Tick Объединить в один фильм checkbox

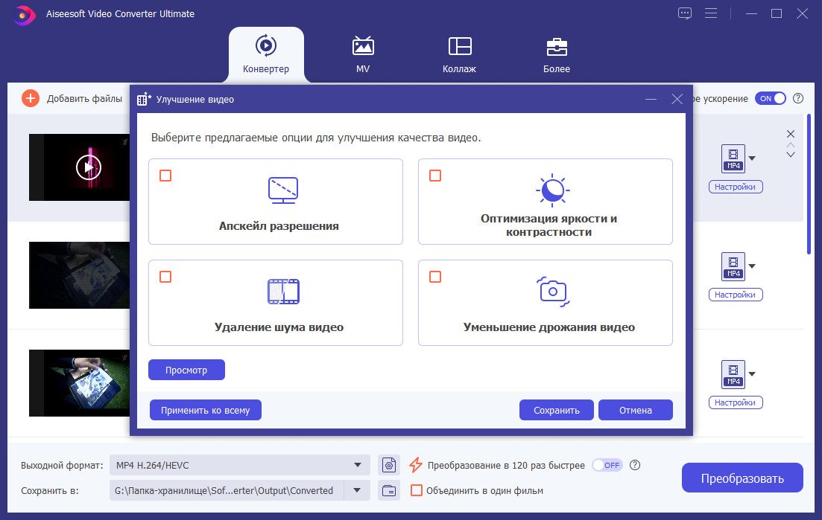tap(417, 491)
